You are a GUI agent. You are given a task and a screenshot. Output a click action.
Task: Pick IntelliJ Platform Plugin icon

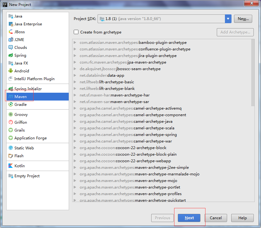(11, 79)
